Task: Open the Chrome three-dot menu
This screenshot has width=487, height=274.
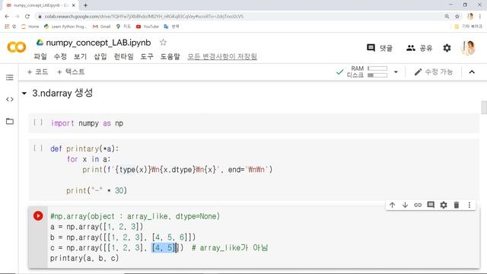Action: [480, 17]
